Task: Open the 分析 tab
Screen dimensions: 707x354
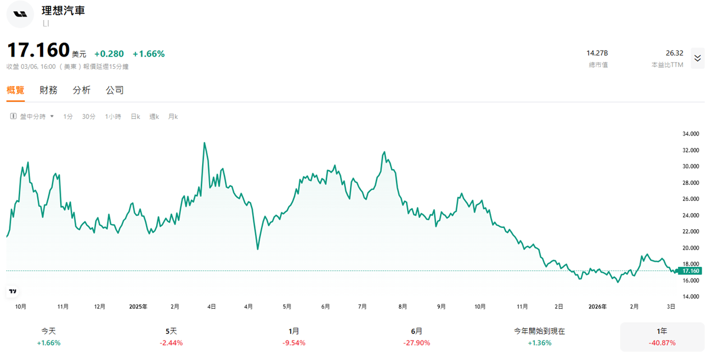Action: [81, 90]
